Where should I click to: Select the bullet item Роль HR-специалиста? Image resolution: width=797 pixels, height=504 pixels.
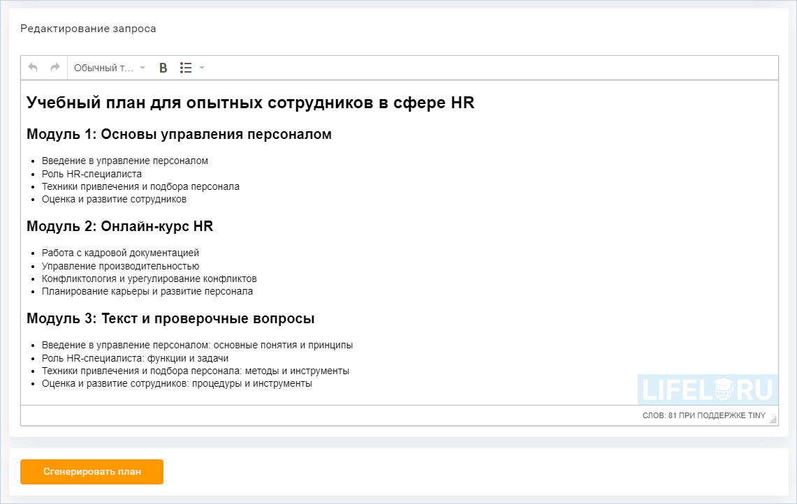click(x=92, y=173)
